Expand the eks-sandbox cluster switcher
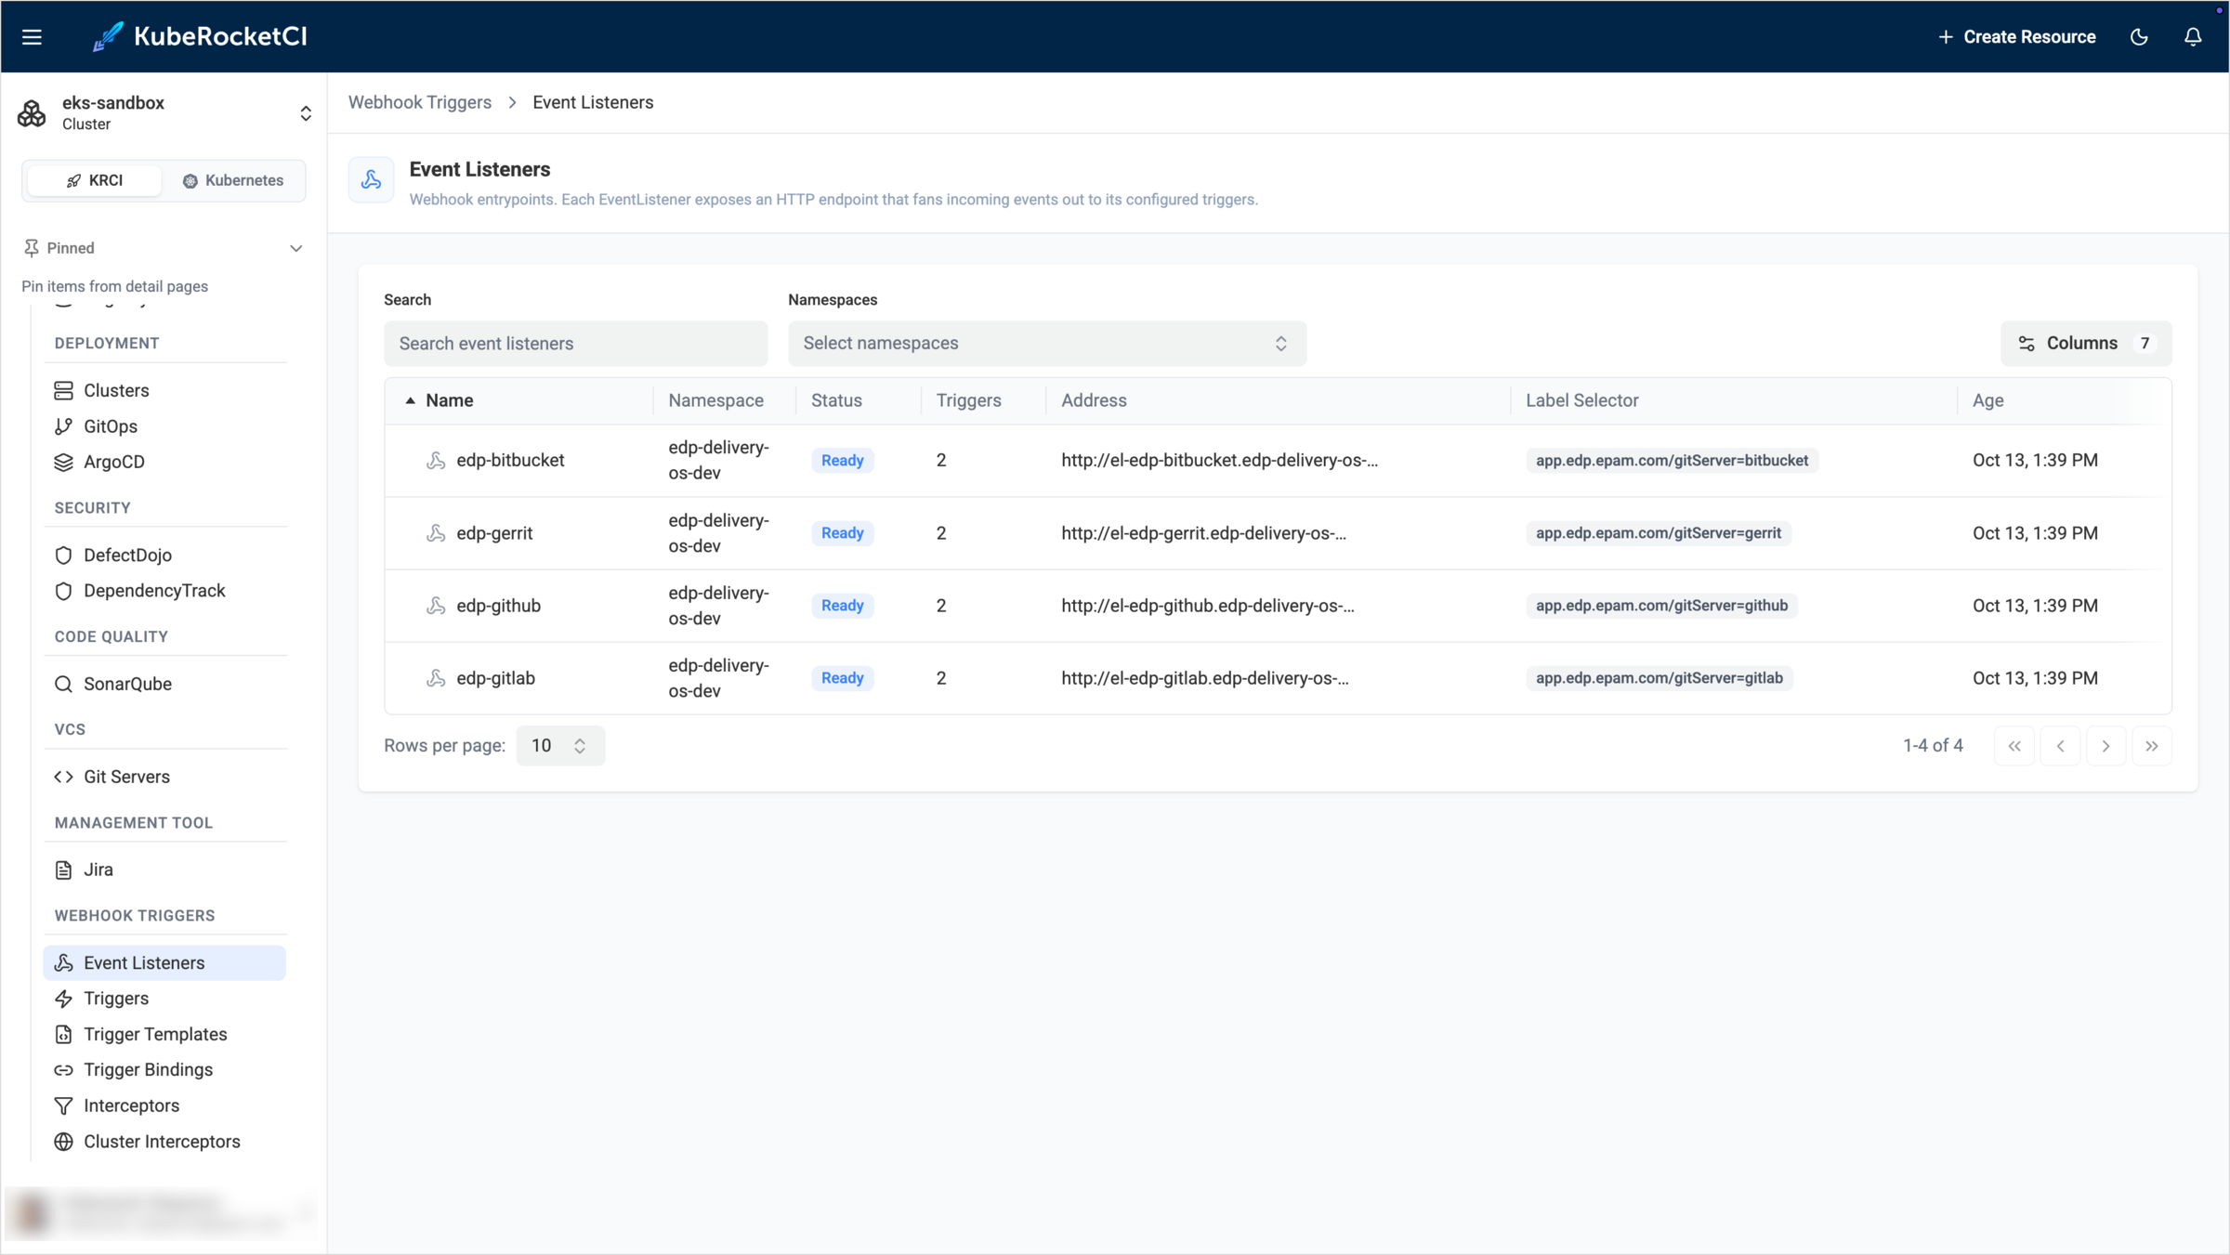The image size is (2230, 1255). 306,113
